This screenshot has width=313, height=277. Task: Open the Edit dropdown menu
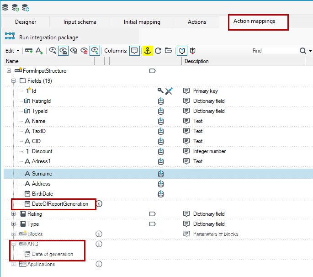coord(12,51)
